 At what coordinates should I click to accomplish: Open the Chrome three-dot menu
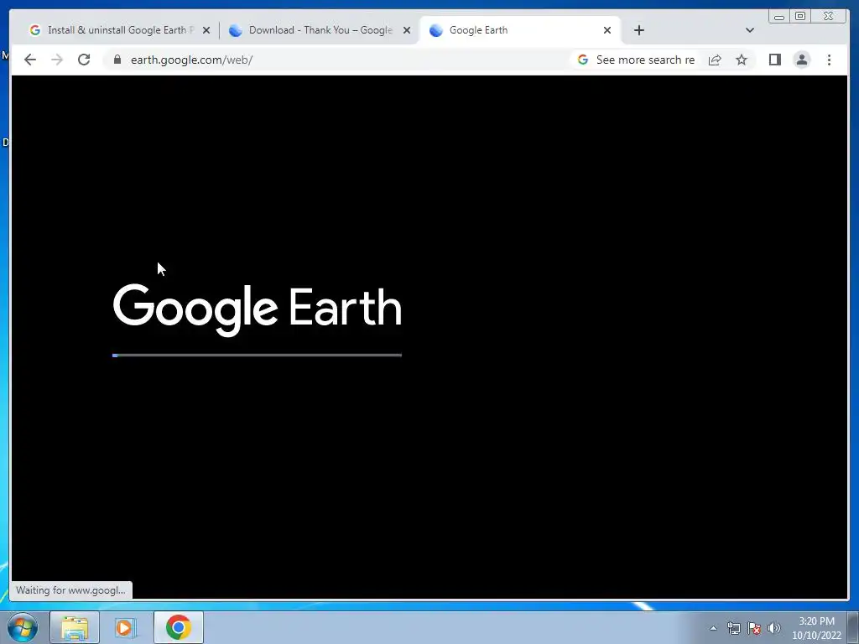point(829,60)
